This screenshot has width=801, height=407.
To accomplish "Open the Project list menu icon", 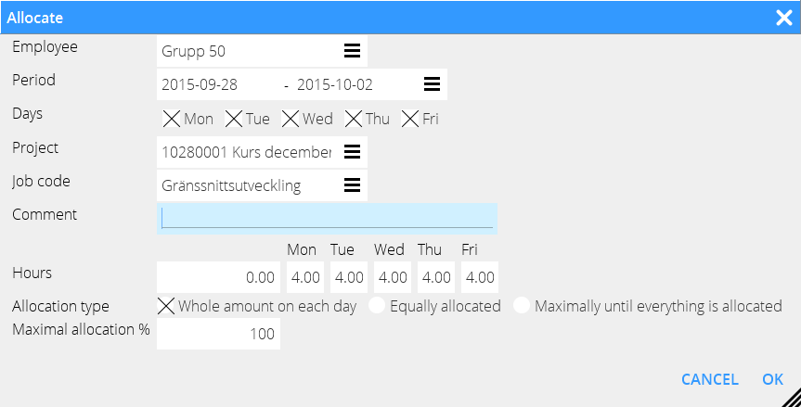I will (x=353, y=151).
